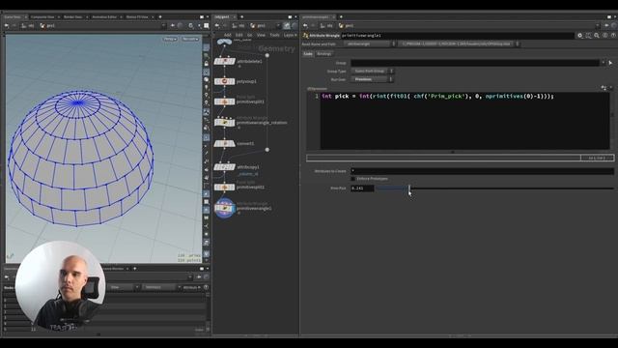Open the No cam dropdown in viewport
Image resolution: width=618 pixels, height=348 pixels.
[191, 39]
